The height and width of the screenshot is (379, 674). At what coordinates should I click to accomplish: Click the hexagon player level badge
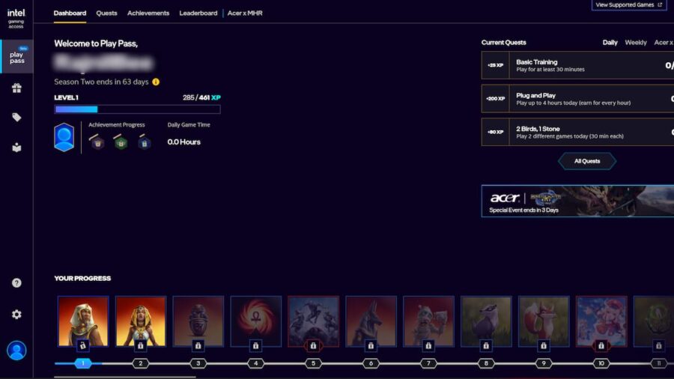(64, 138)
